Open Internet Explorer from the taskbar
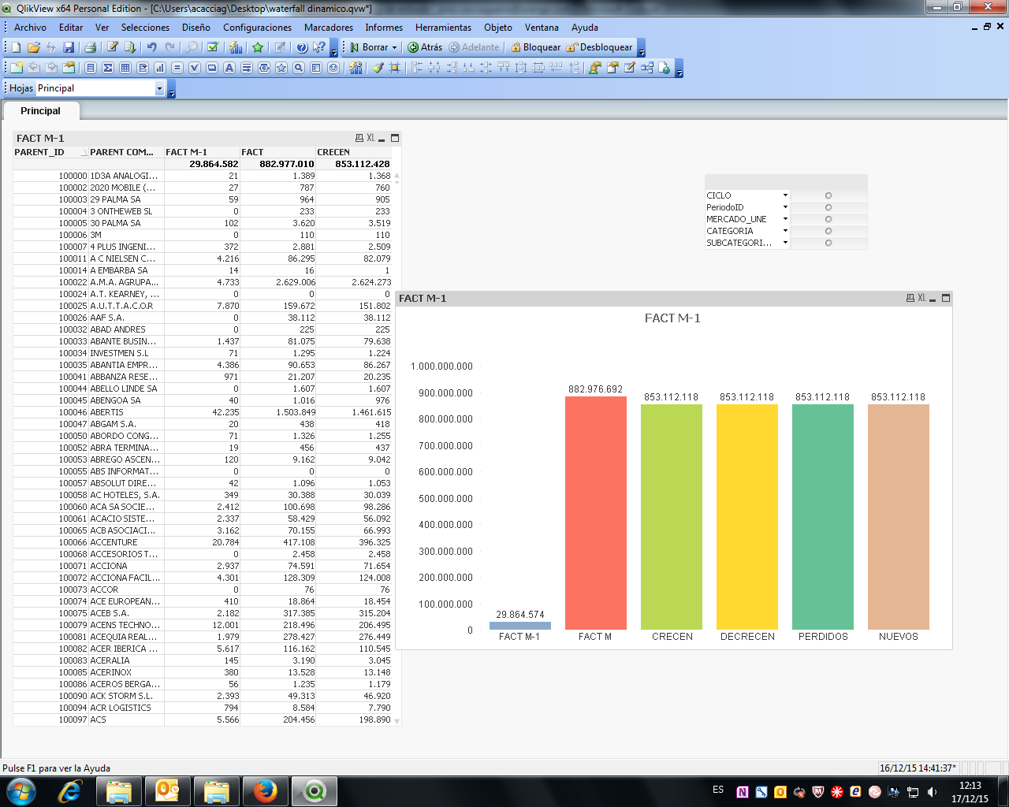 70,790
